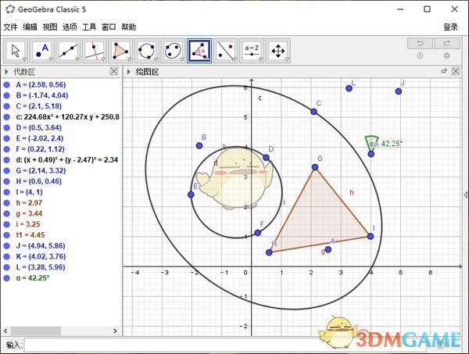Choose the Perpendicular Line tool

pos(95,51)
